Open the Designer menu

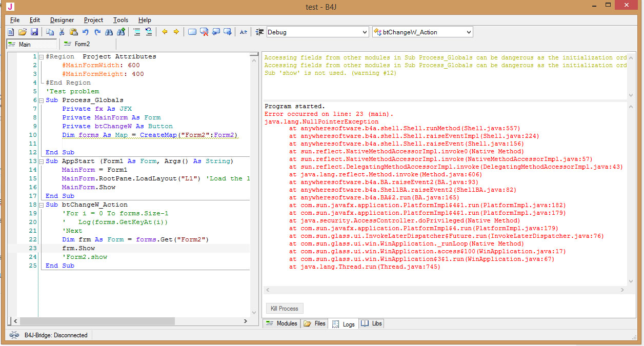point(62,20)
